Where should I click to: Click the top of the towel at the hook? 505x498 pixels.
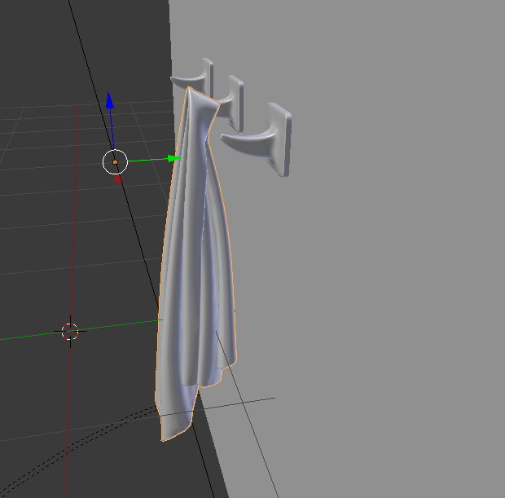pyautogui.click(x=194, y=91)
